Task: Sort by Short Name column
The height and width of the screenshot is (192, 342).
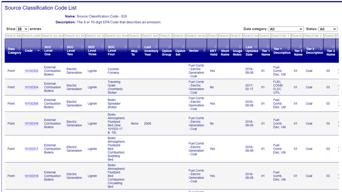Action: pos(224,51)
